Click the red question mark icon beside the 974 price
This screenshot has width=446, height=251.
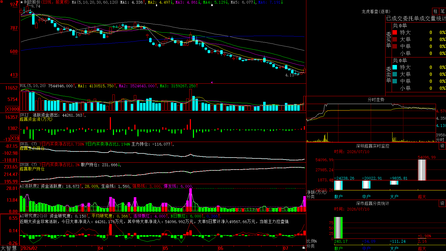(x=18, y=3)
